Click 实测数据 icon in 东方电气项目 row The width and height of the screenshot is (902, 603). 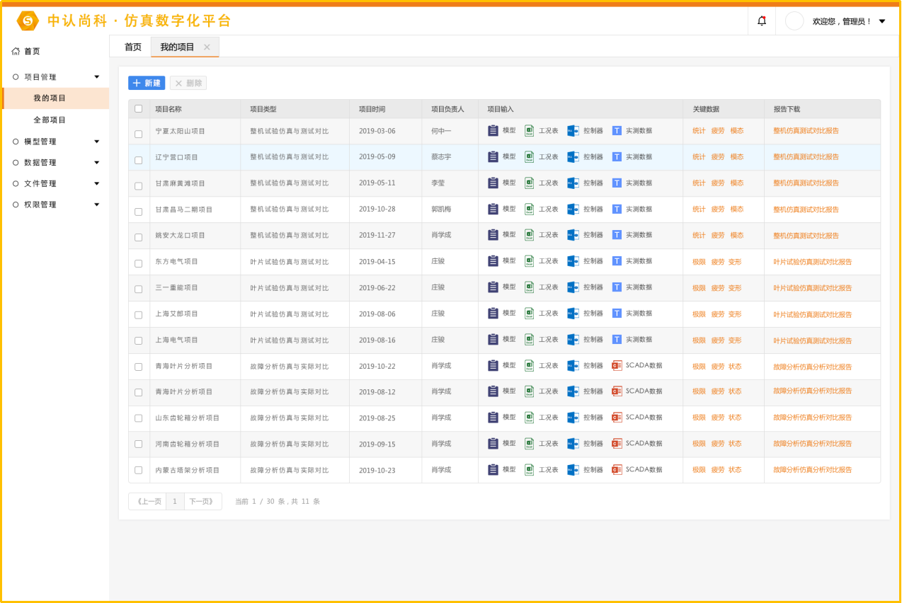pos(617,261)
